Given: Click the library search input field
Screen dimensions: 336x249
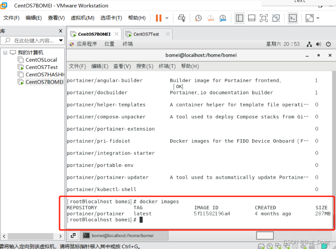Looking at the screenshot, I should point(32,40).
